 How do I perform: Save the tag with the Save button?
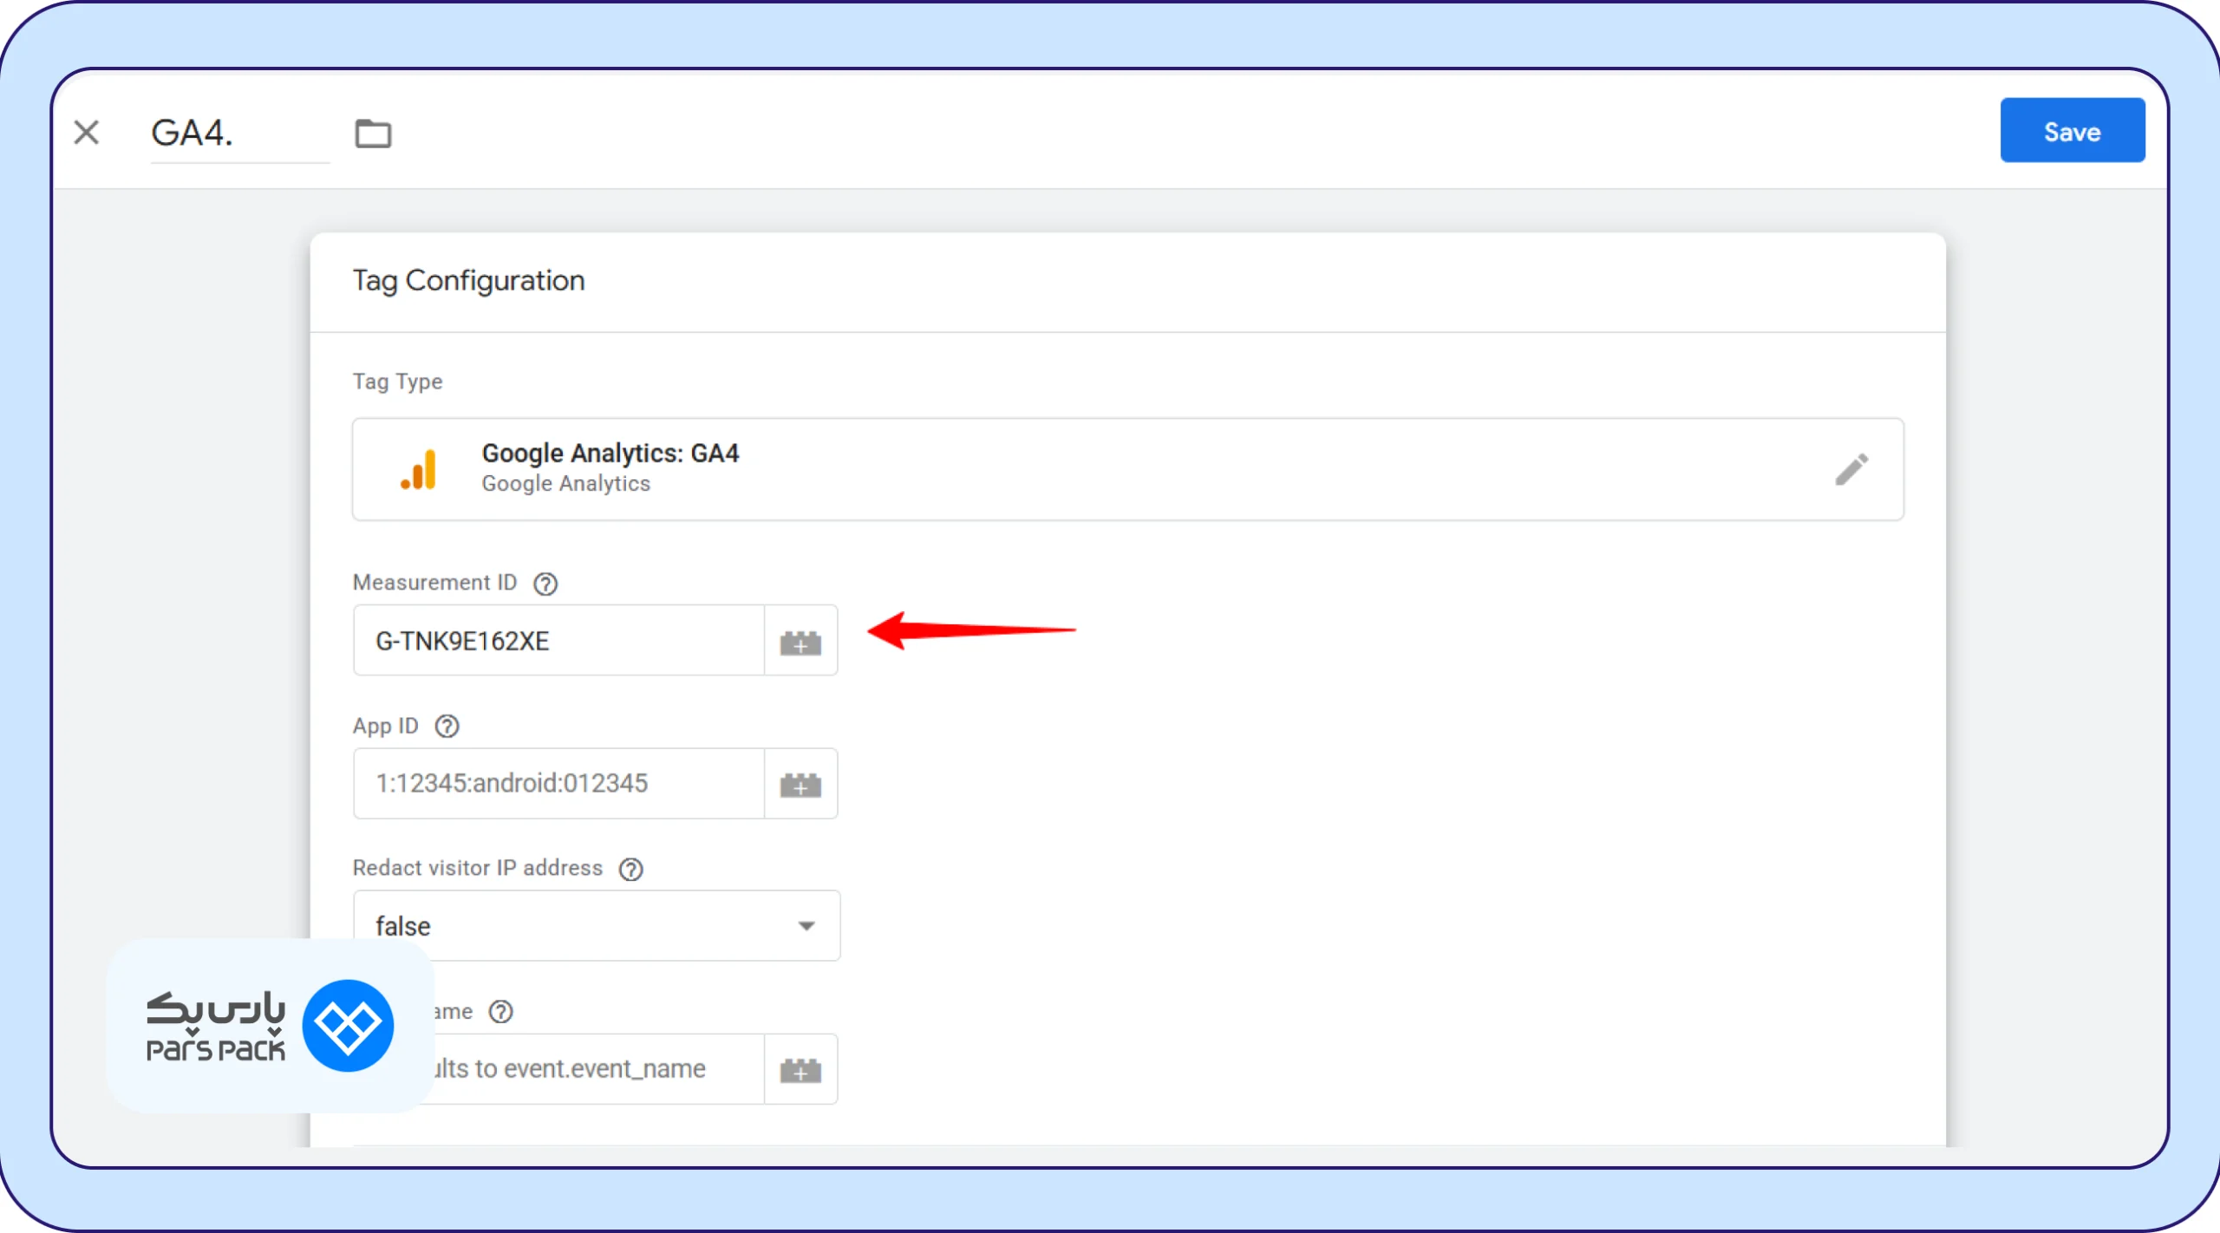2072,131
